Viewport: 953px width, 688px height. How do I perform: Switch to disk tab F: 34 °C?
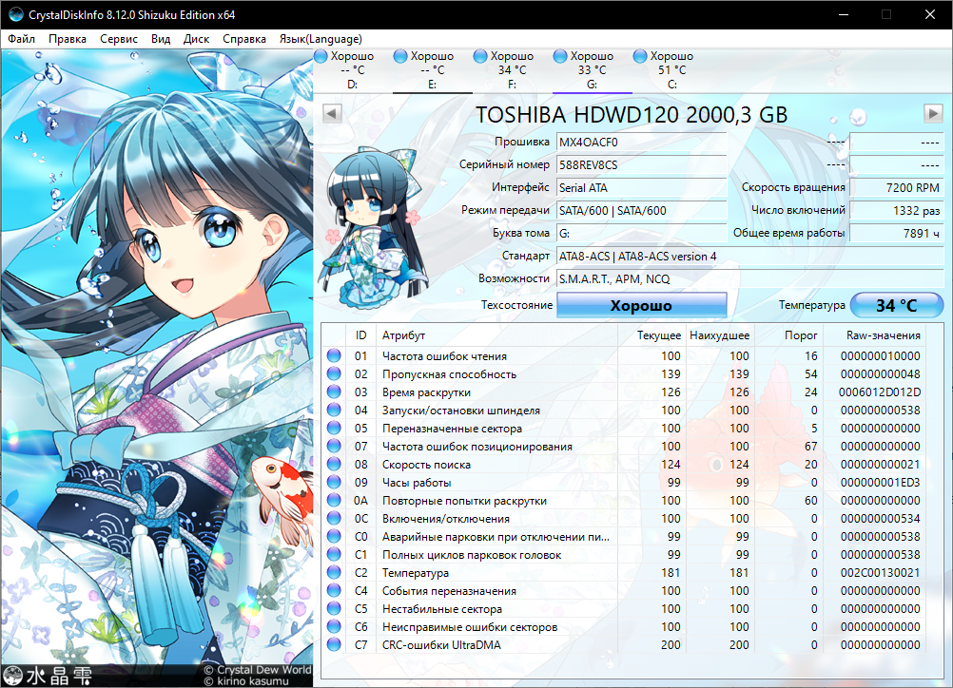513,69
